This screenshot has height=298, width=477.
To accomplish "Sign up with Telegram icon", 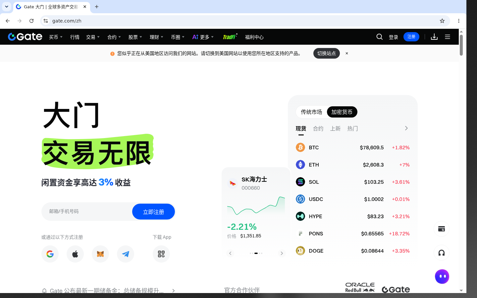I will 126,254.
